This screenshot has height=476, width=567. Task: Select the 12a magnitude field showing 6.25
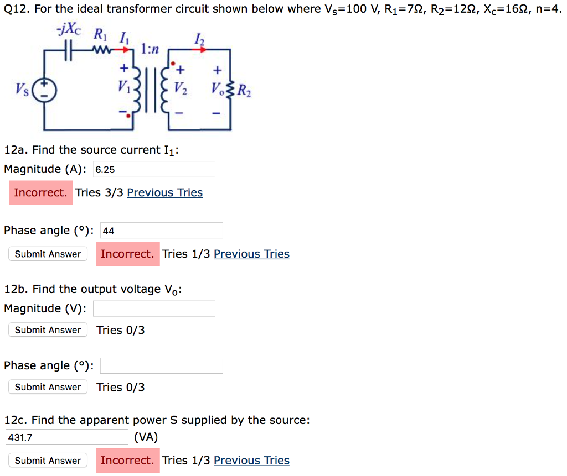tap(153, 169)
